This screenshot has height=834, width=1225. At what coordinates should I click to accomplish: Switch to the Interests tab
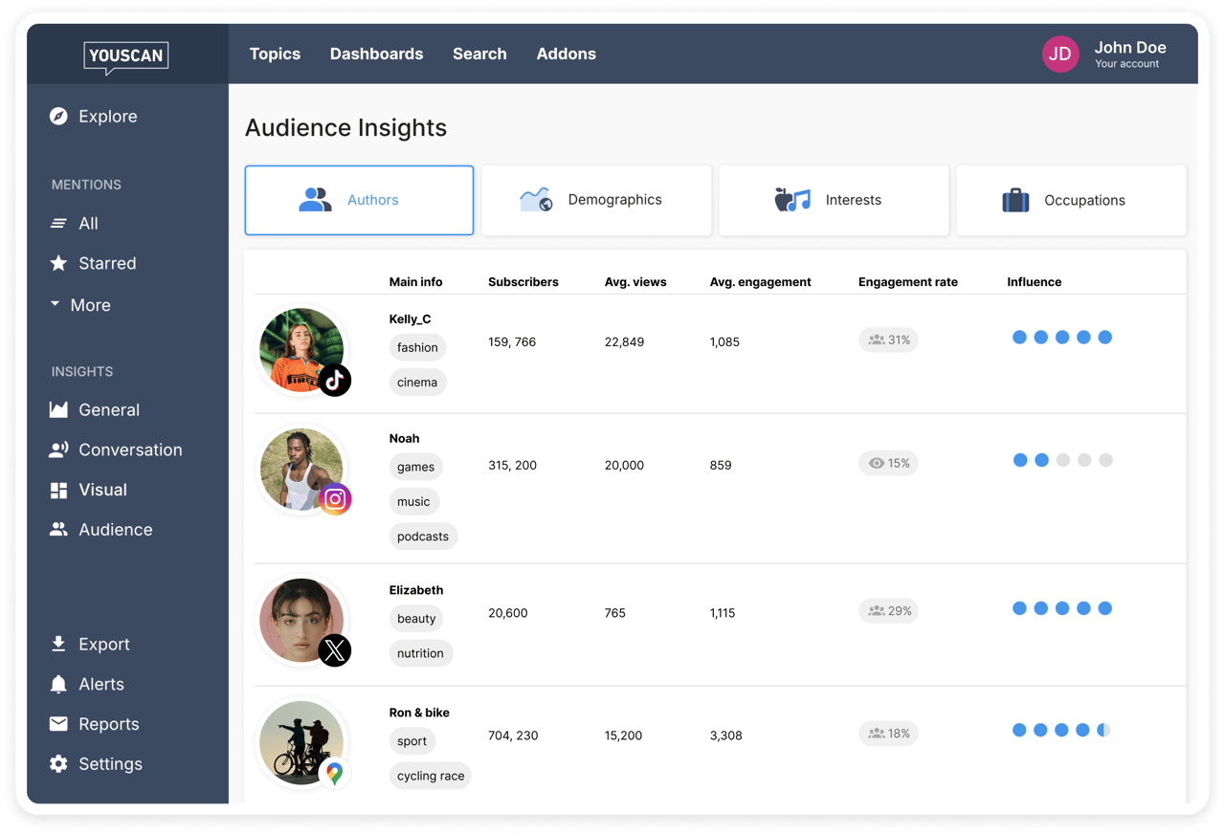[x=833, y=200]
